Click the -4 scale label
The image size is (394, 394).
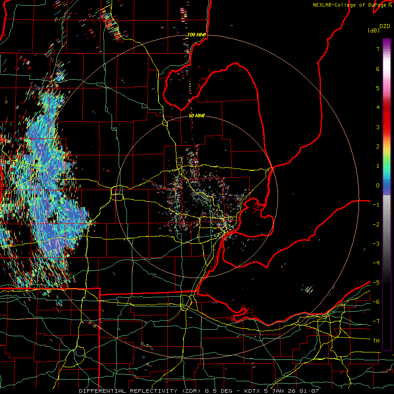pyautogui.click(x=376, y=263)
